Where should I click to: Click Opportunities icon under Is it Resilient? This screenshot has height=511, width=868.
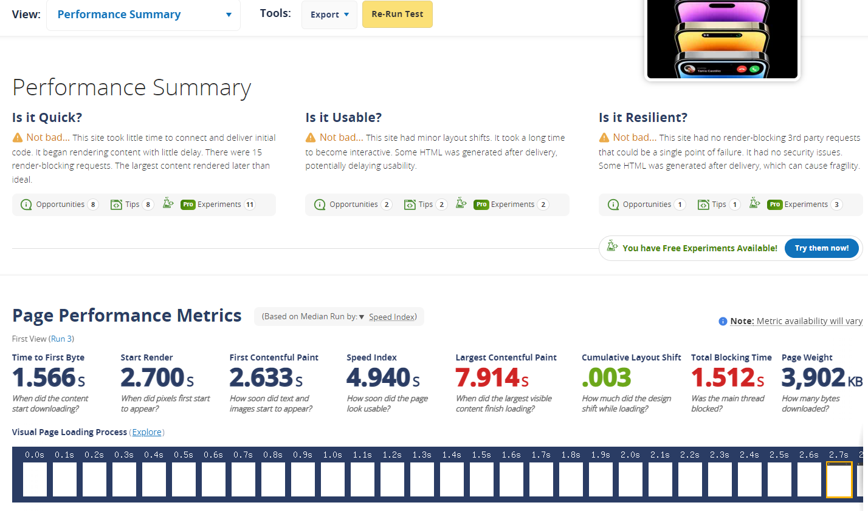point(613,205)
